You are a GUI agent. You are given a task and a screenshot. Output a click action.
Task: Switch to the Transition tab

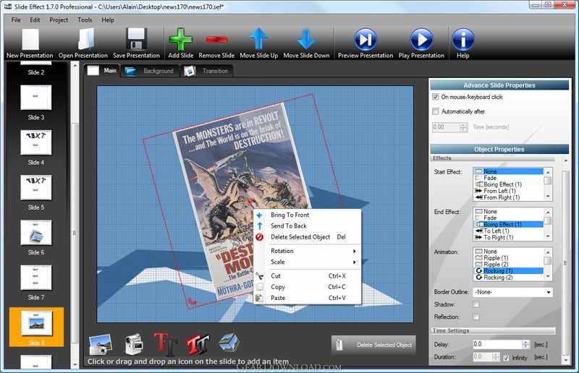pyautogui.click(x=206, y=71)
